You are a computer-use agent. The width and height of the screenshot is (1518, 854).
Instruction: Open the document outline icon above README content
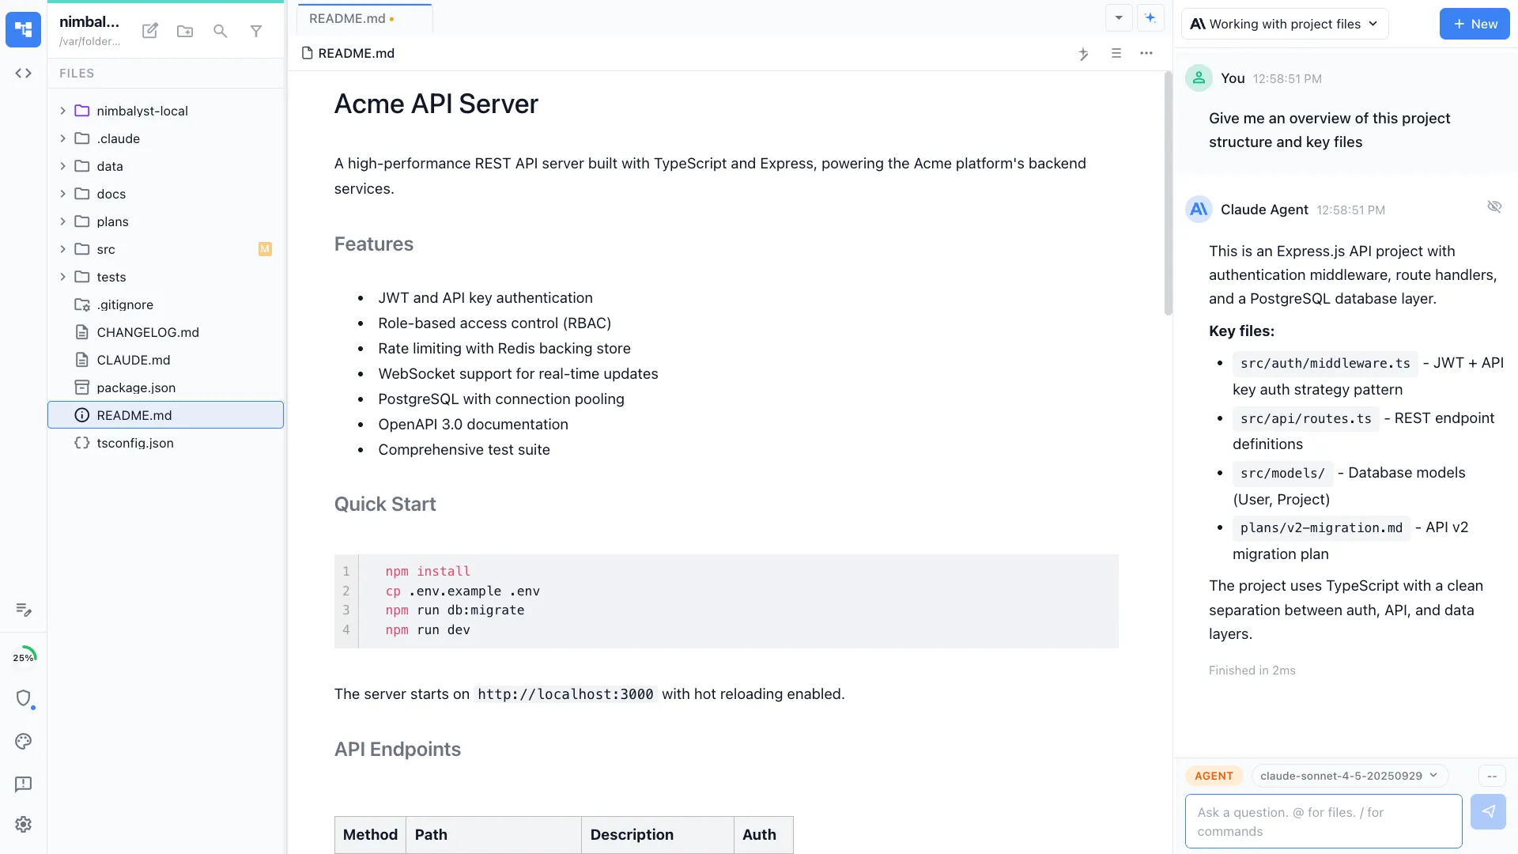pos(1116,54)
